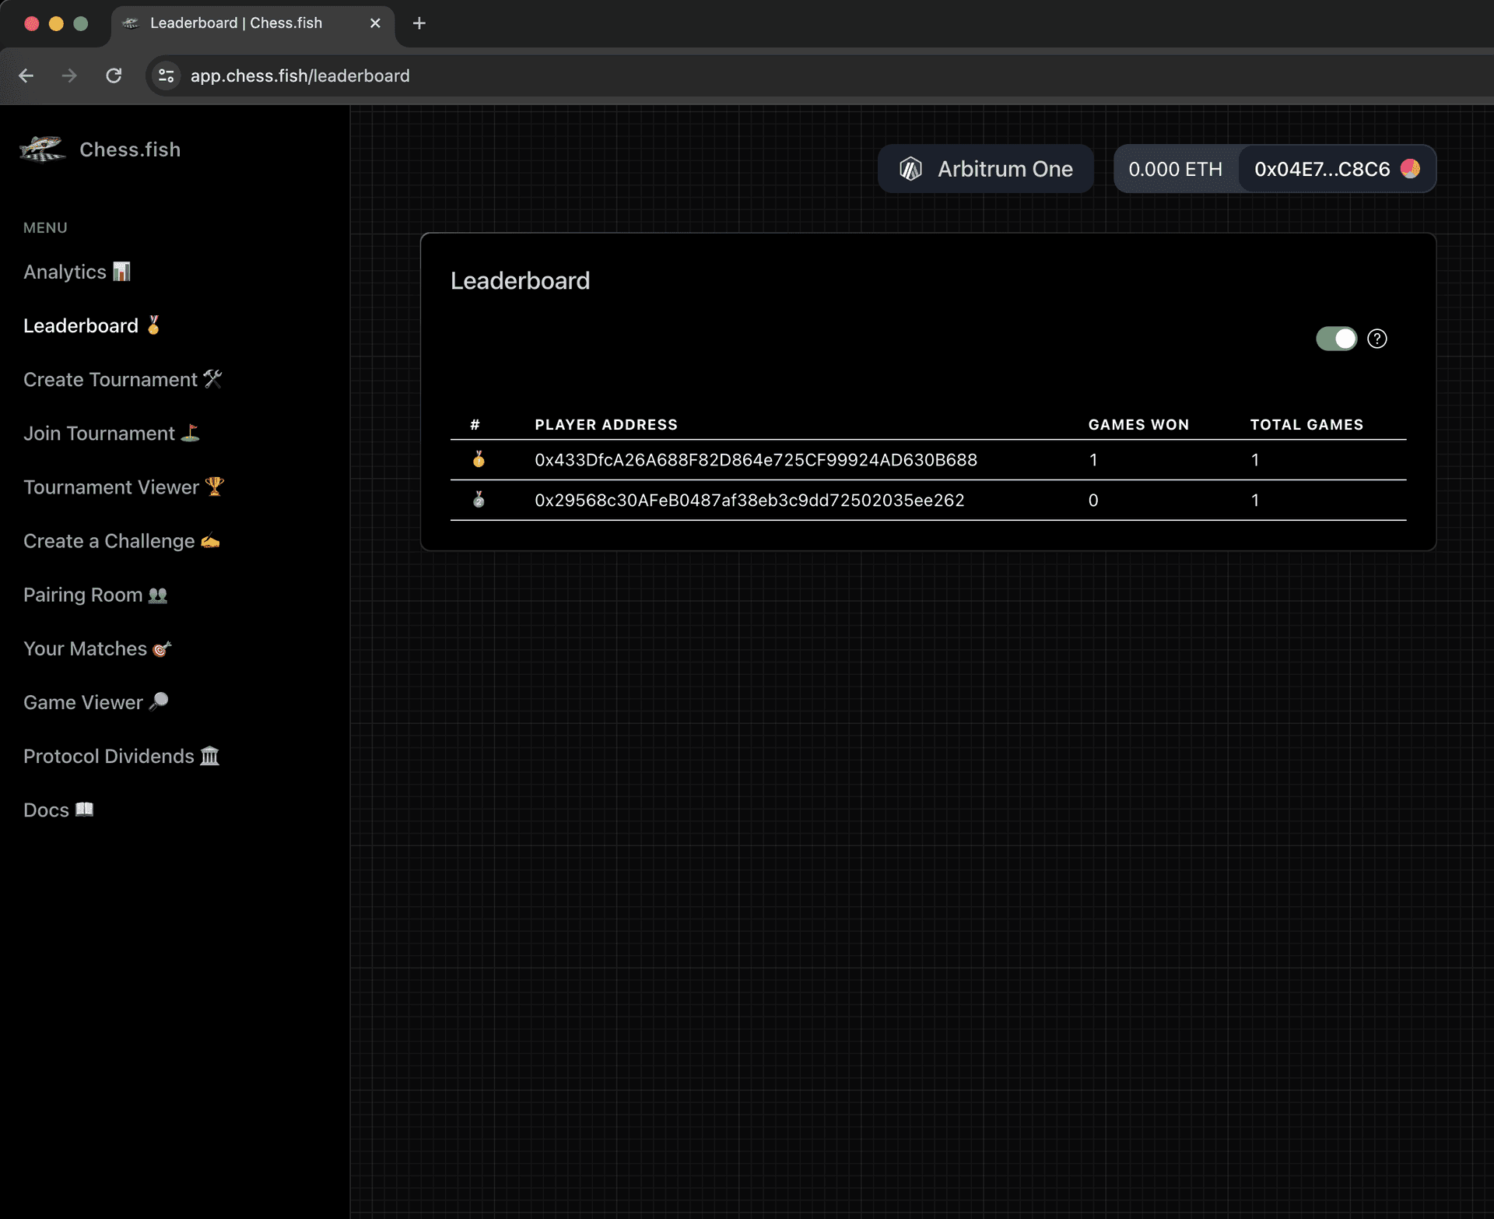Open the Game Viewer link
The image size is (1494, 1219).
coord(96,701)
